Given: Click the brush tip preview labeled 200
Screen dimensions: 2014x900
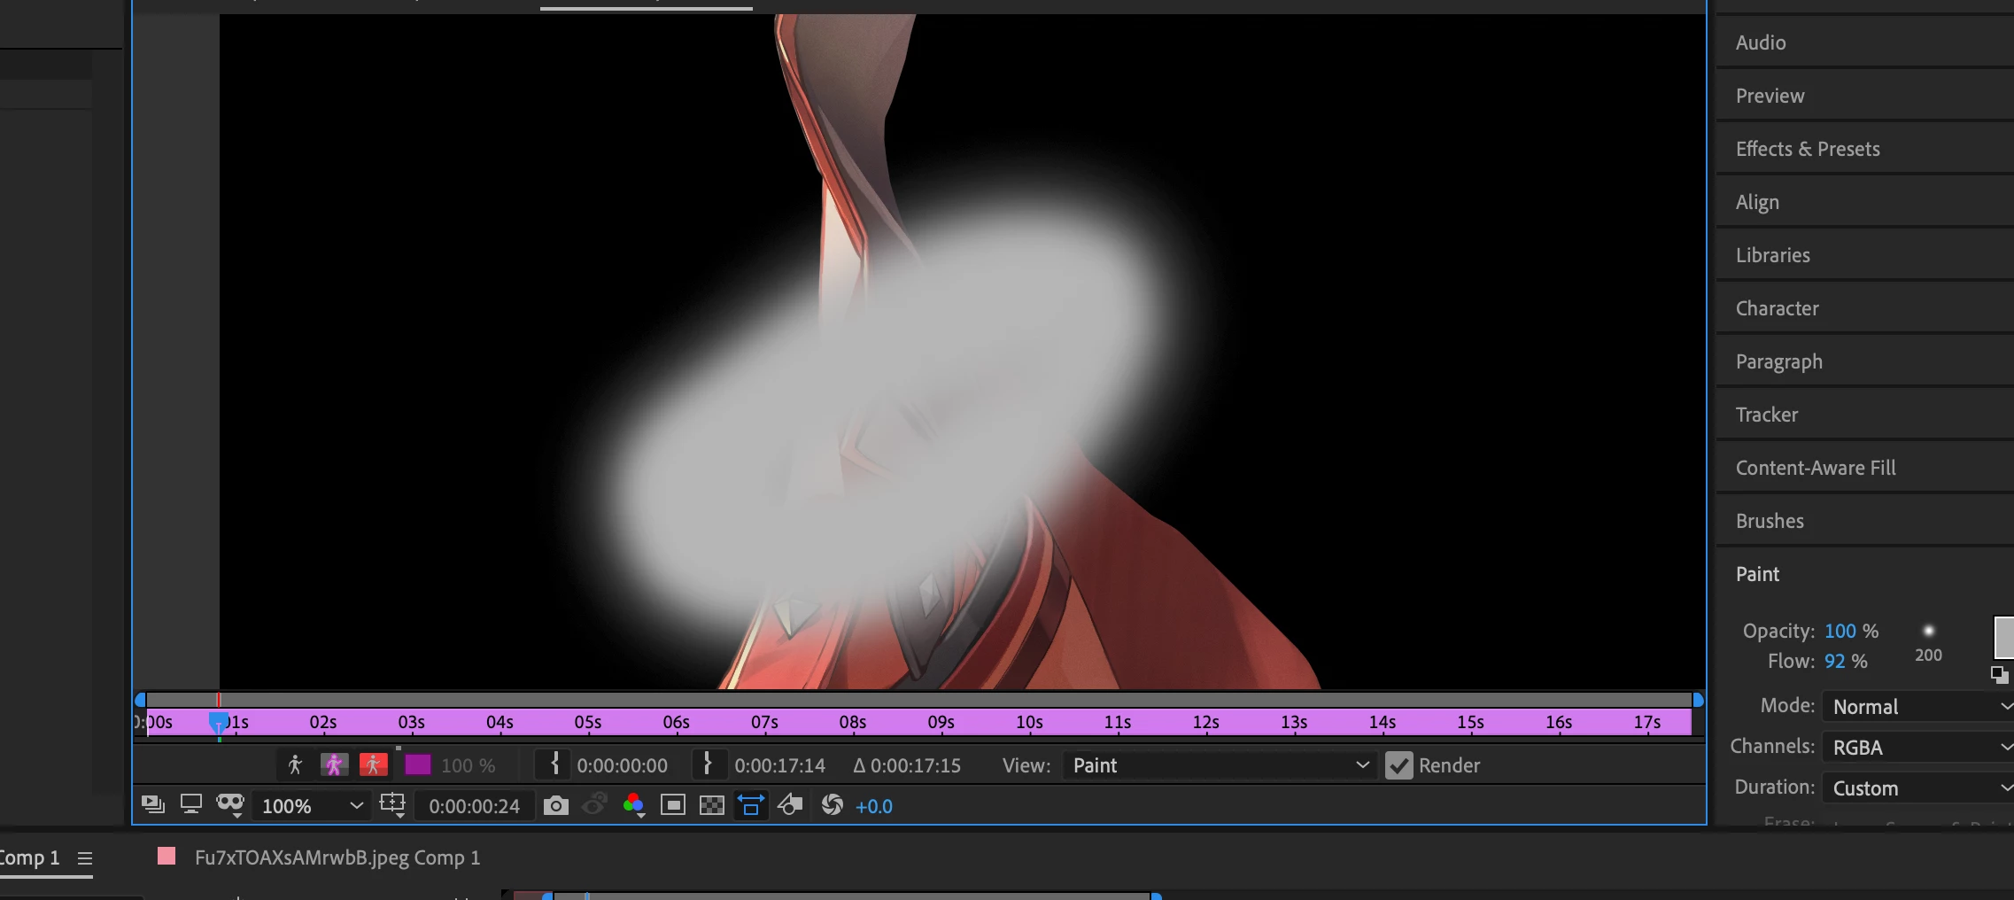Looking at the screenshot, I should click(1928, 642).
